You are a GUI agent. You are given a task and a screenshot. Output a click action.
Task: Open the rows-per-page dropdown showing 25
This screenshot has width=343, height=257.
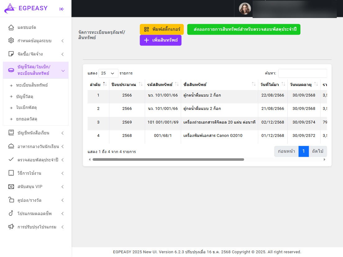108,73
